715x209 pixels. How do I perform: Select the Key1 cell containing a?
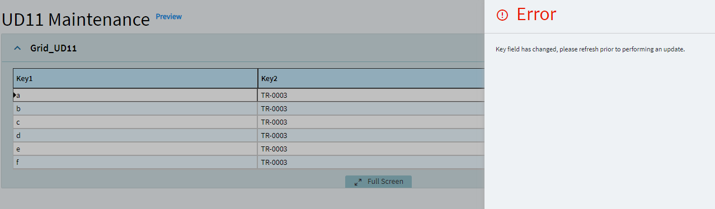135,95
